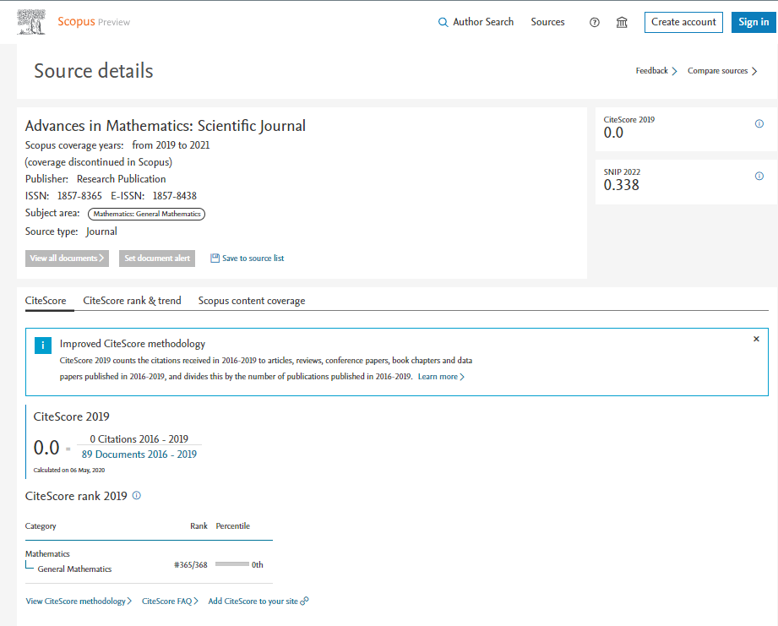The height and width of the screenshot is (626, 778).
Task: Click the Elsevier tree logo
Action: coord(32,22)
